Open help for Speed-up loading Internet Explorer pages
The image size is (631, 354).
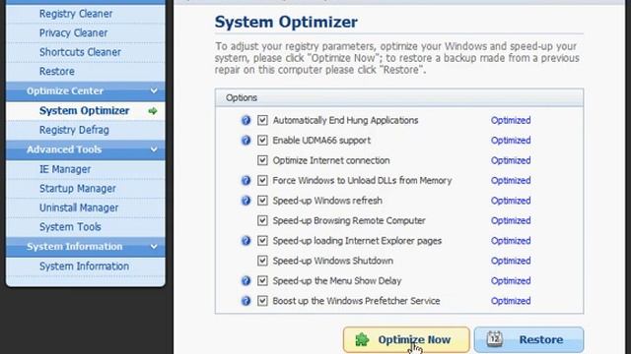245,241
